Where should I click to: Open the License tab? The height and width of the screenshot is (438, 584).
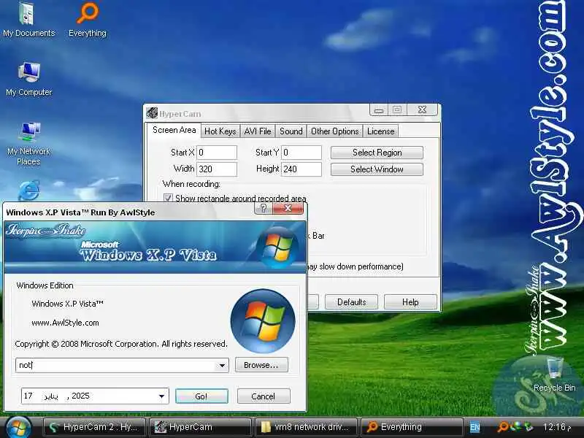click(380, 131)
